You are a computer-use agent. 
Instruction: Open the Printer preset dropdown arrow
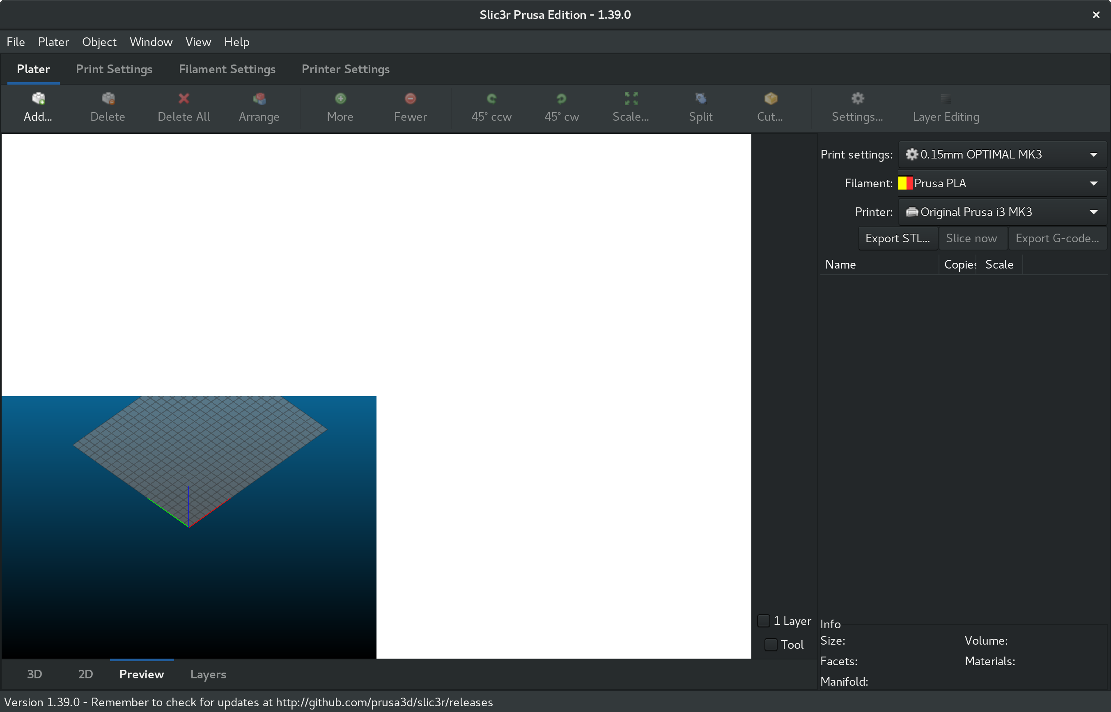click(x=1093, y=212)
